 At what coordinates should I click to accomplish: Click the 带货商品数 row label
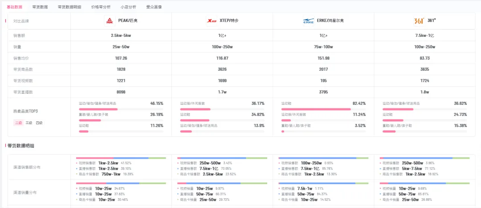(23, 69)
